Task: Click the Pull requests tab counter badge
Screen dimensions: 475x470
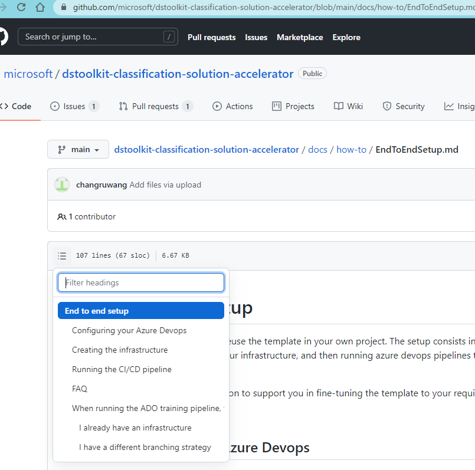Action: [188, 106]
